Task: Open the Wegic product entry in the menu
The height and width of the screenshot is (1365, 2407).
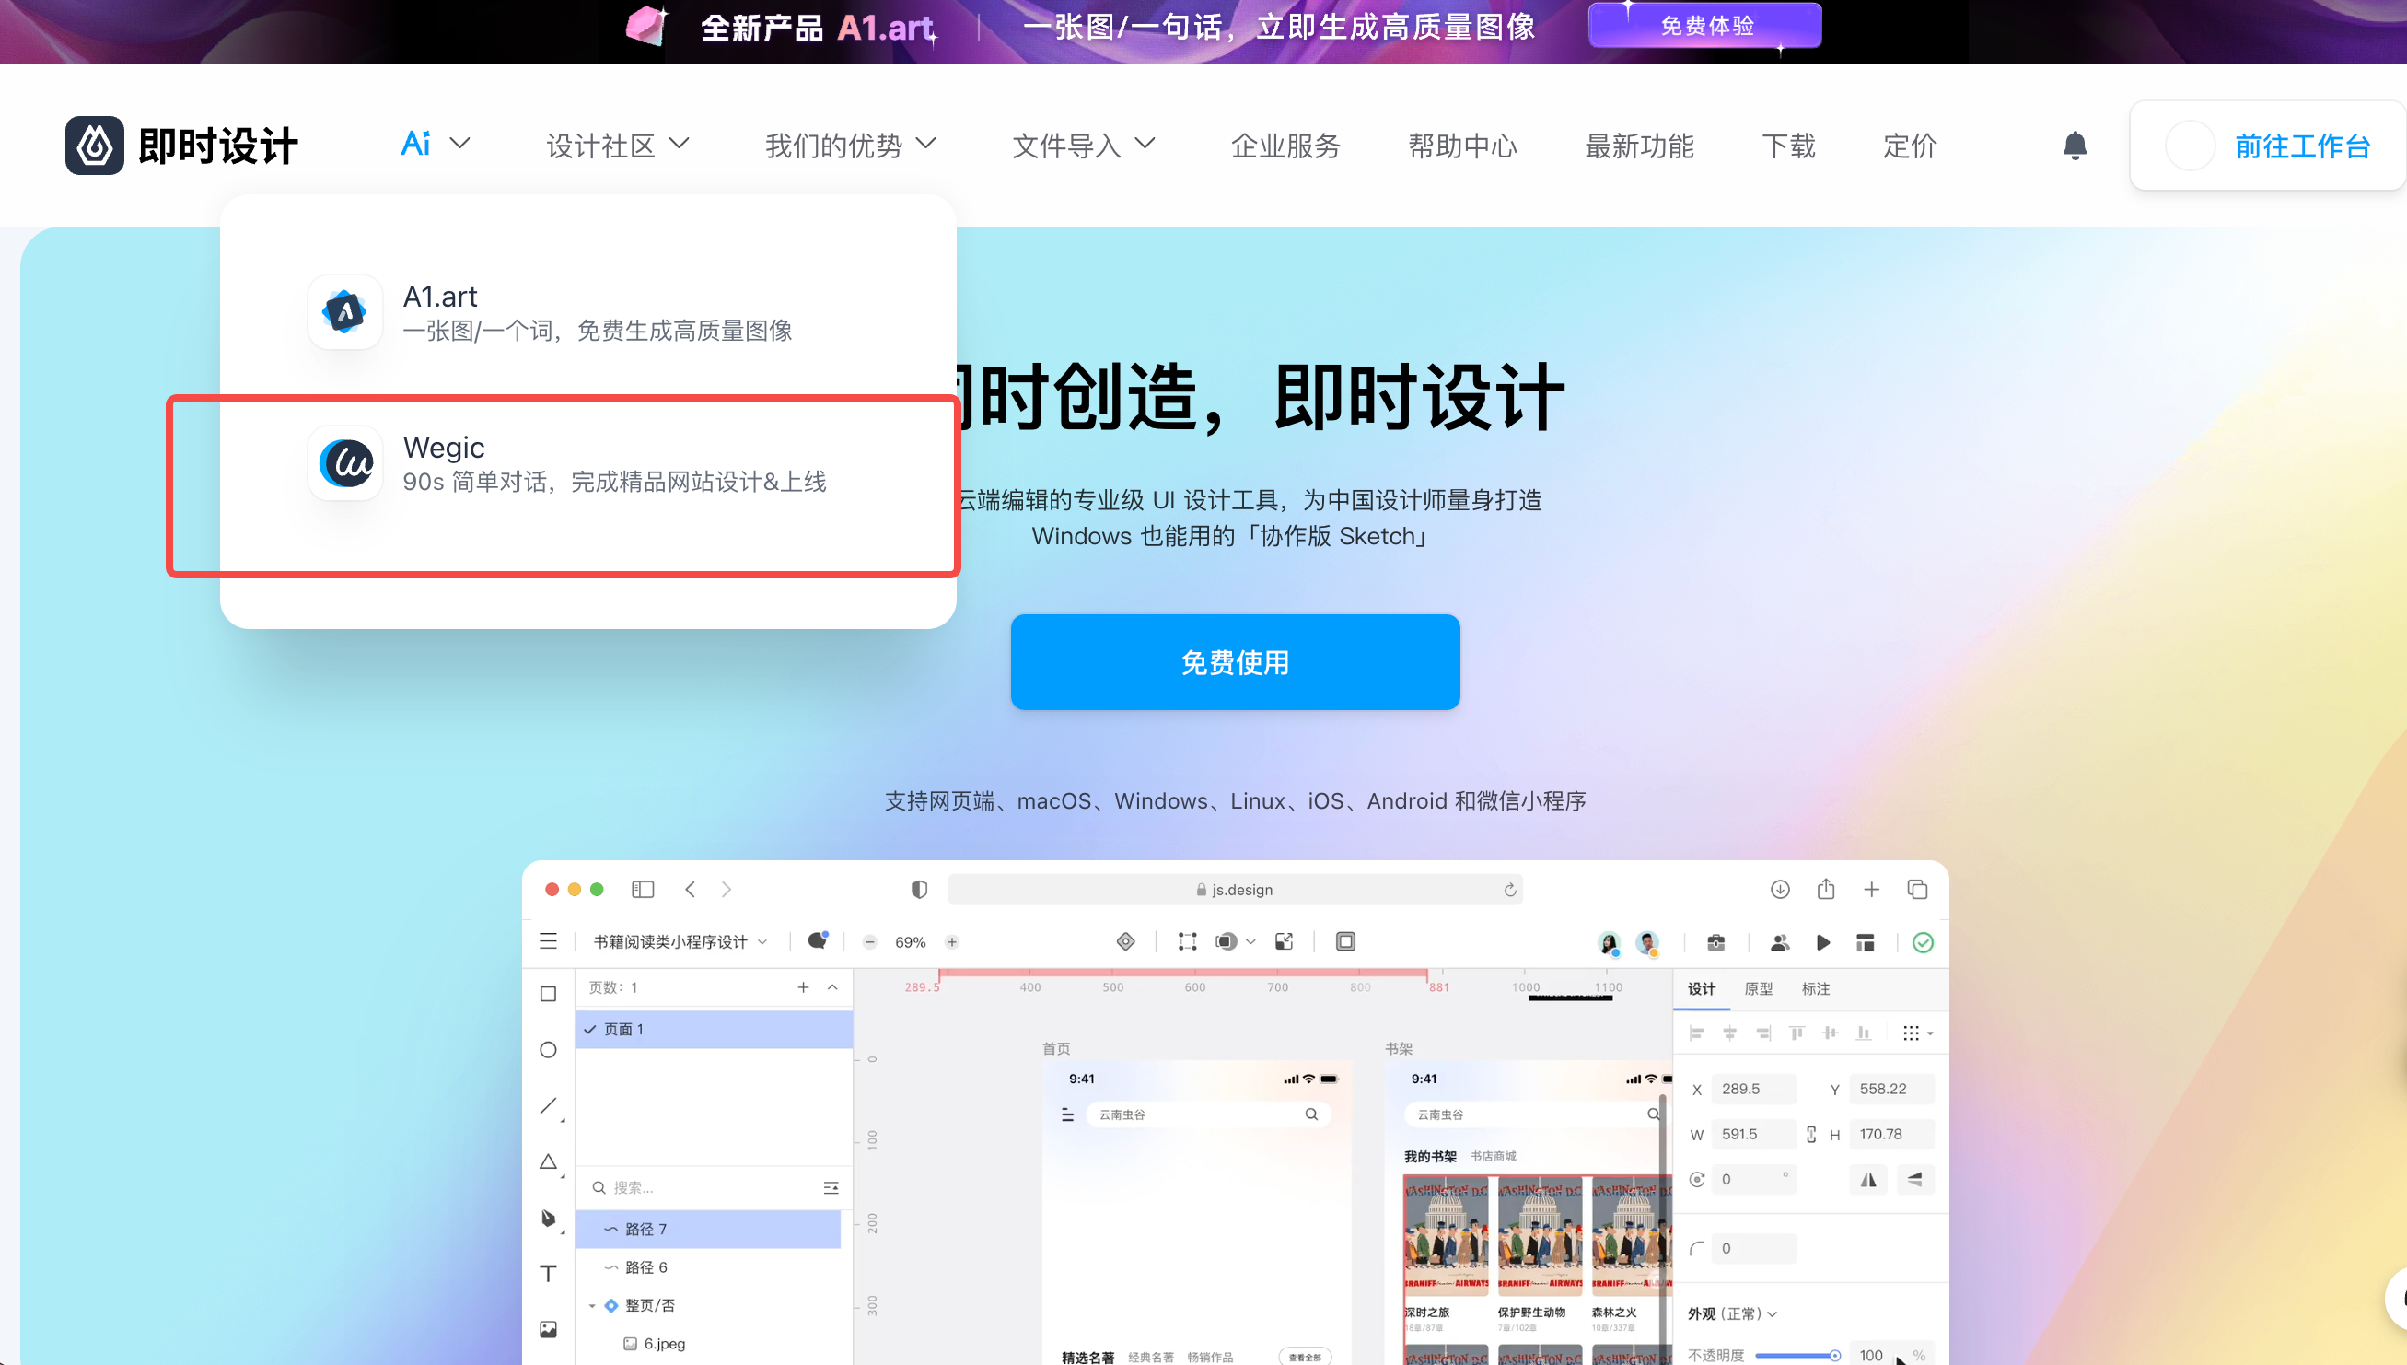Action: [563, 464]
